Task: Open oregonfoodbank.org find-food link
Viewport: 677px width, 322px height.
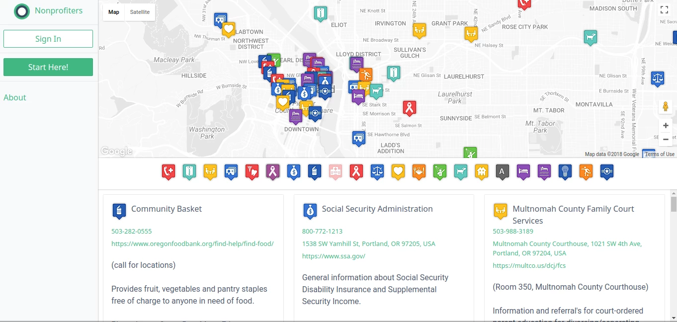Action: (192, 243)
